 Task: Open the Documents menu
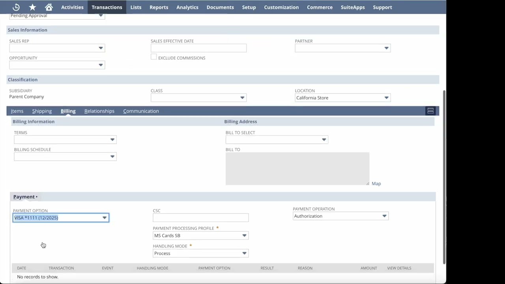click(220, 7)
